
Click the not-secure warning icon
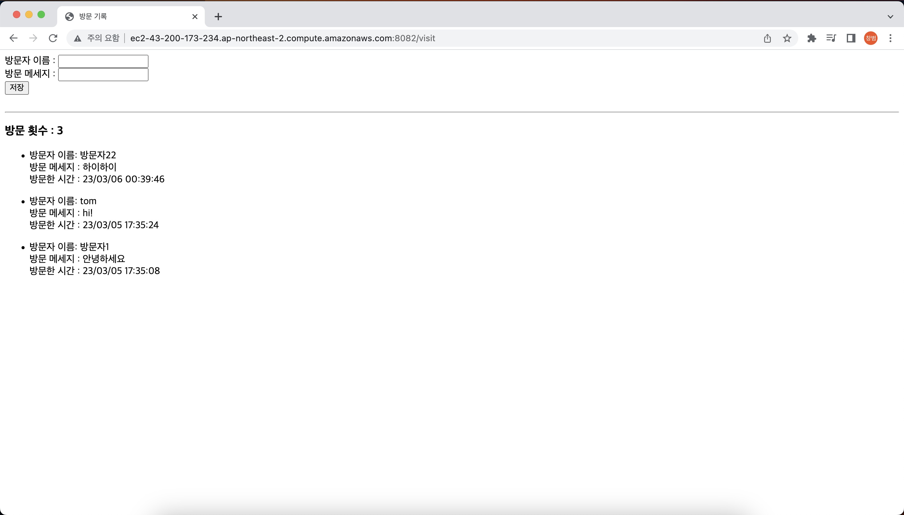[78, 38]
